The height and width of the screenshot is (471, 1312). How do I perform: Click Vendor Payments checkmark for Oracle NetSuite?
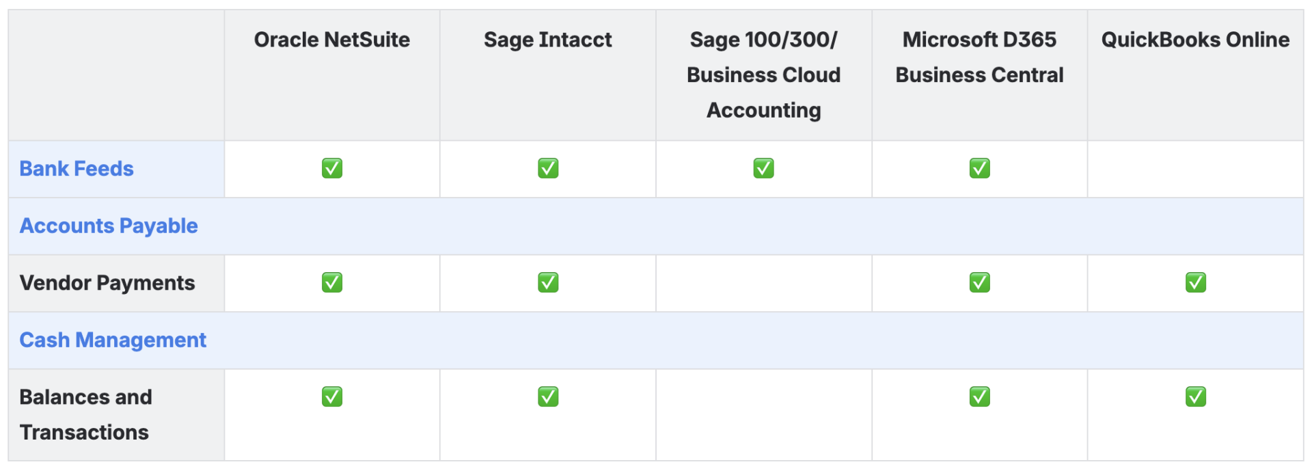(332, 282)
